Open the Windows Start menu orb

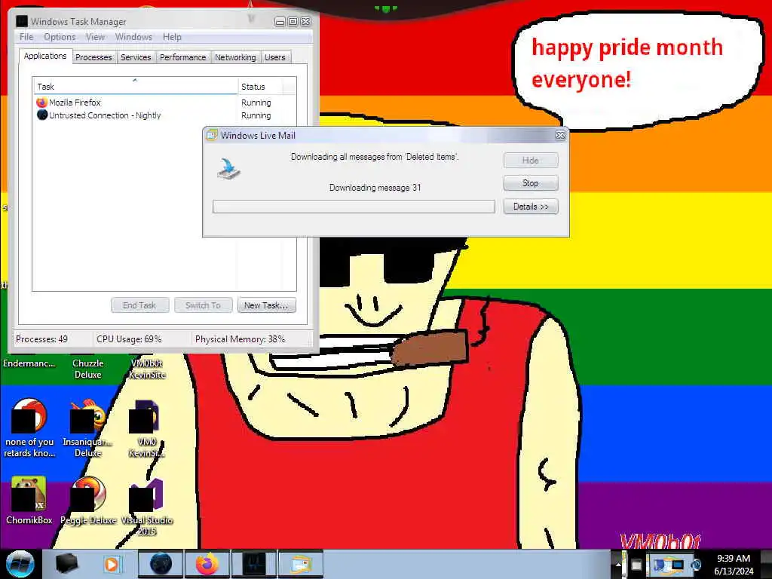(20, 564)
